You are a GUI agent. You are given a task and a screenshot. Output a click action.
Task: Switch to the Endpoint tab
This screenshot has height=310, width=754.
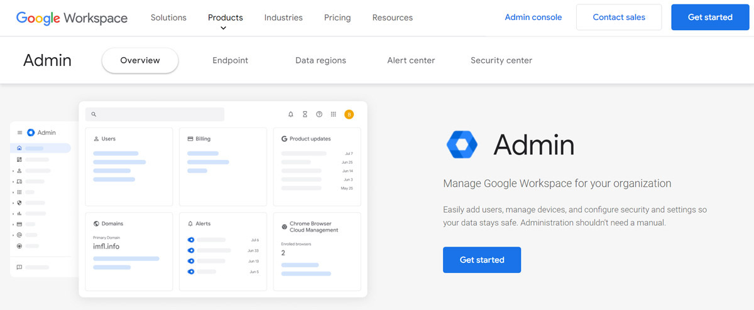[230, 60]
